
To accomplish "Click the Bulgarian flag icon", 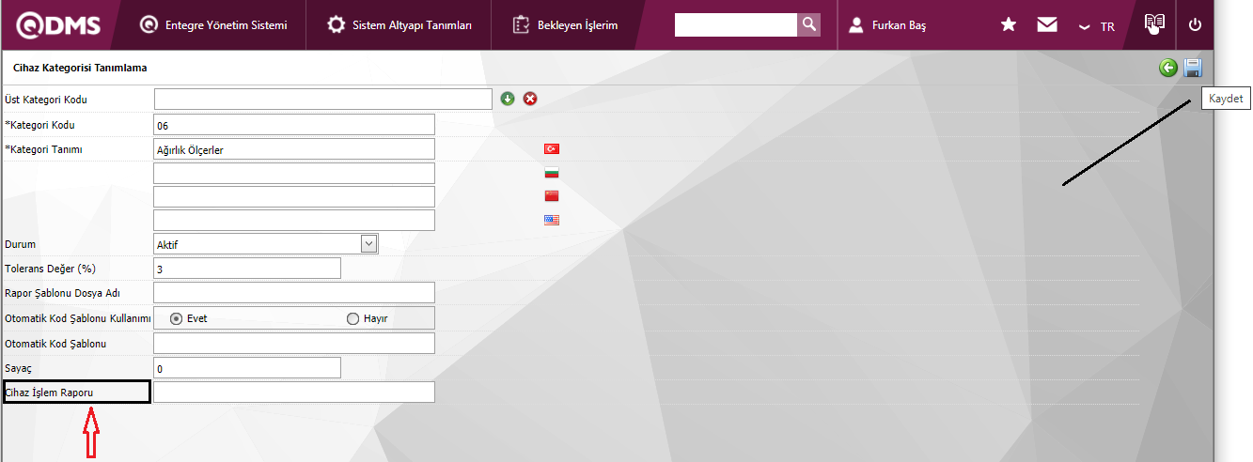I will tap(552, 173).
